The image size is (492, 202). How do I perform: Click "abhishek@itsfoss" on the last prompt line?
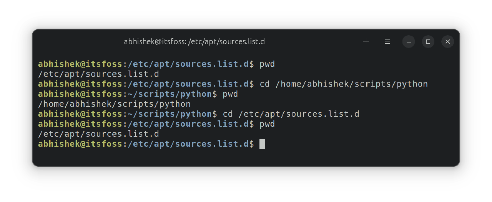pos(80,144)
